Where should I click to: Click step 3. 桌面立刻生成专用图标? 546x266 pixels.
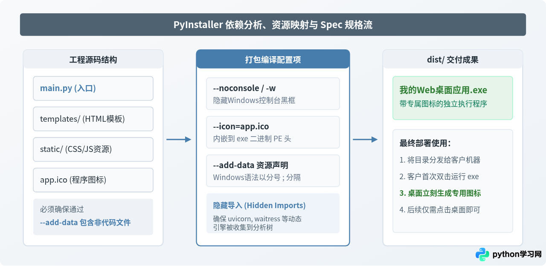440,193
